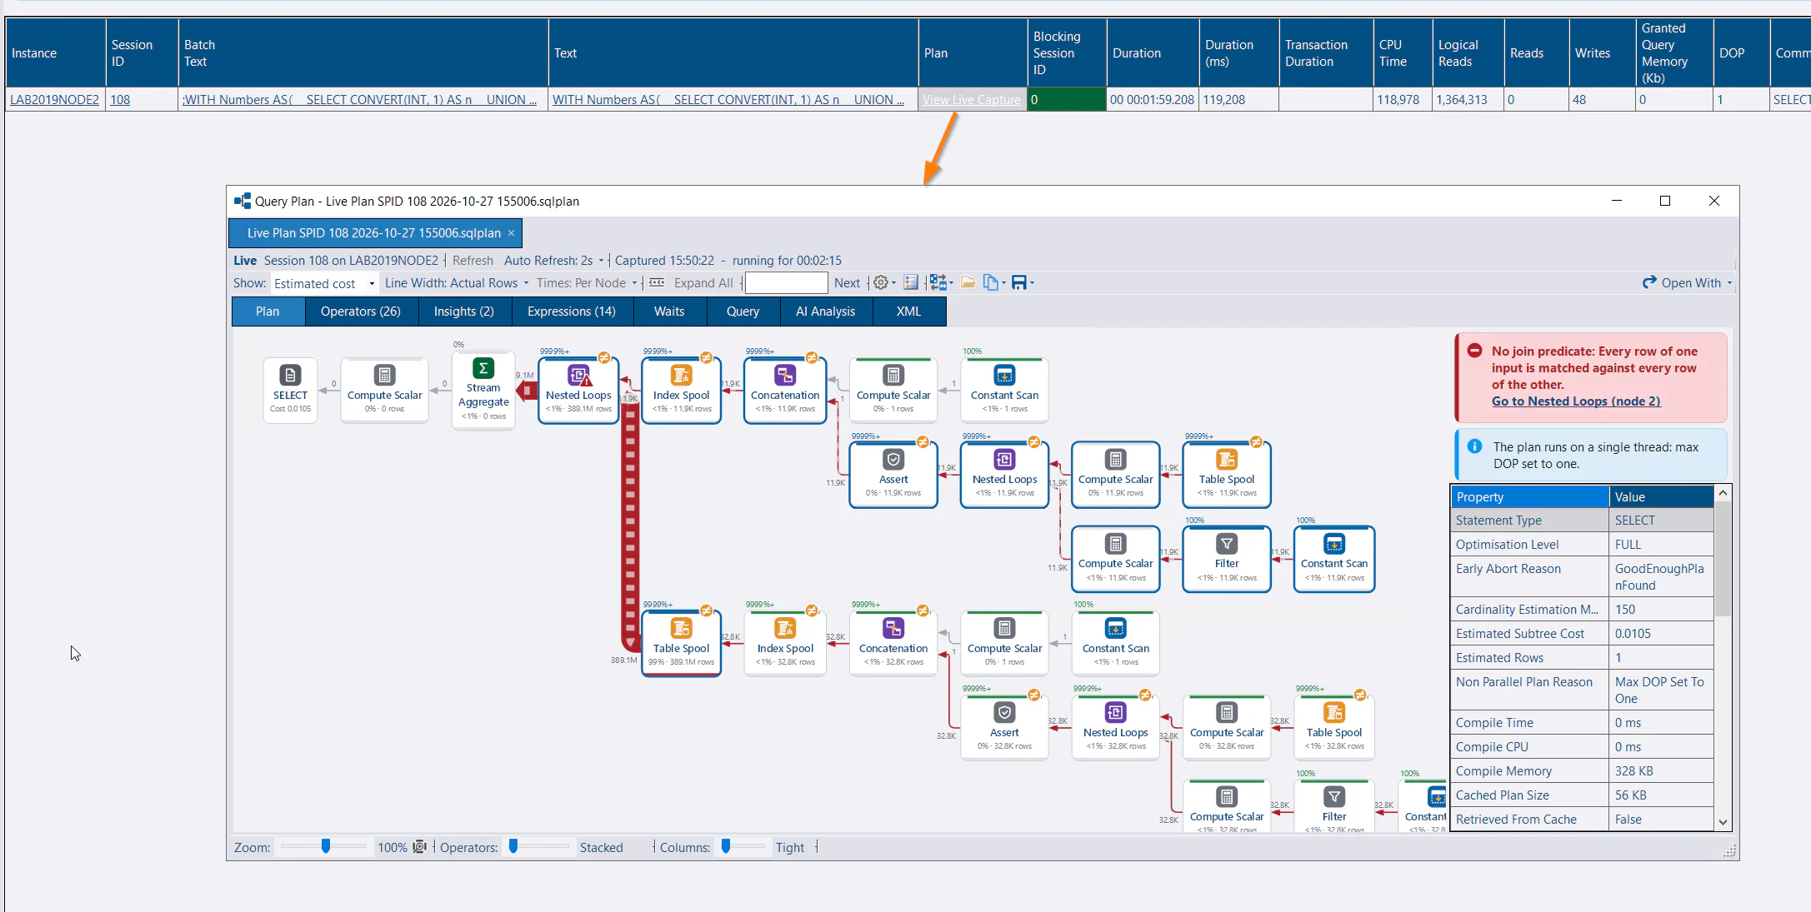Viewport: 1811px width, 912px height.
Task: Expand the dropdown arrow beside the settings gear
Action: pos(893,283)
